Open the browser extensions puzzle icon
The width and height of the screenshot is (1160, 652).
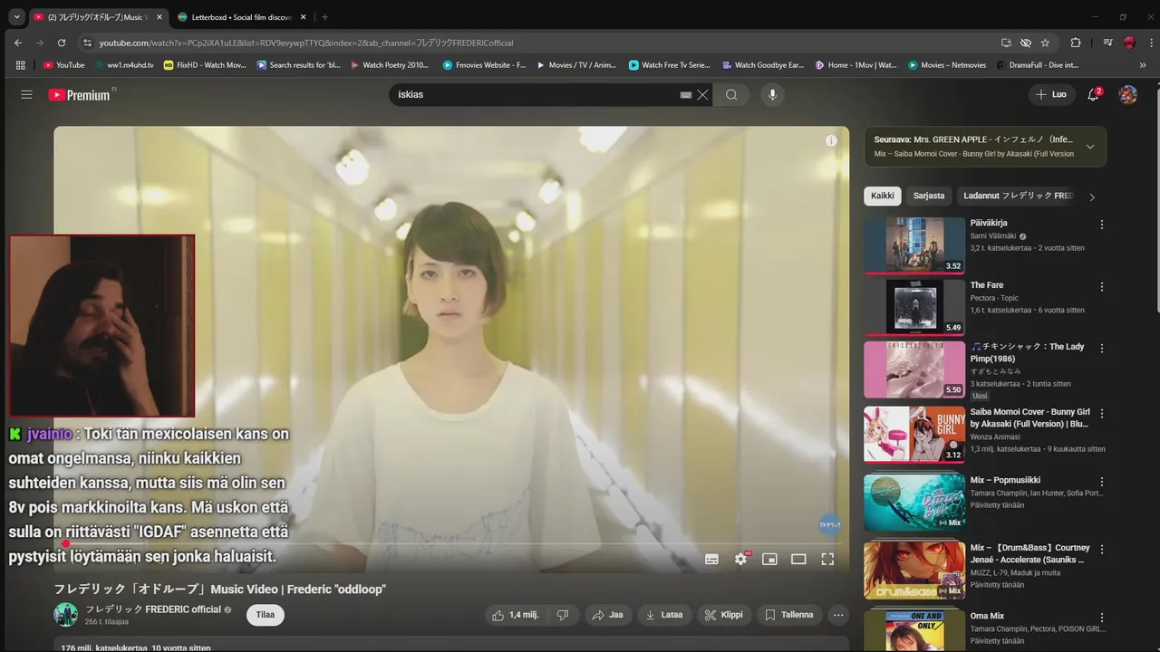[x=1076, y=43]
